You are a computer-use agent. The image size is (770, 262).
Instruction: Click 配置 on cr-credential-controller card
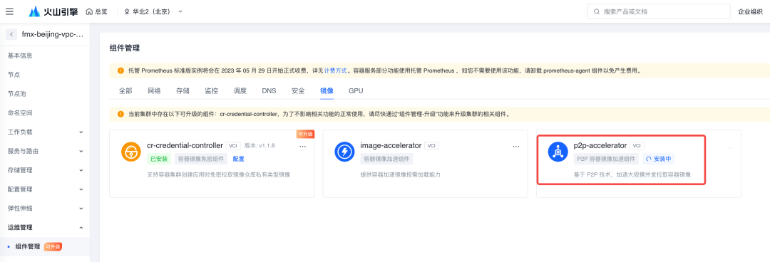tap(239, 159)
